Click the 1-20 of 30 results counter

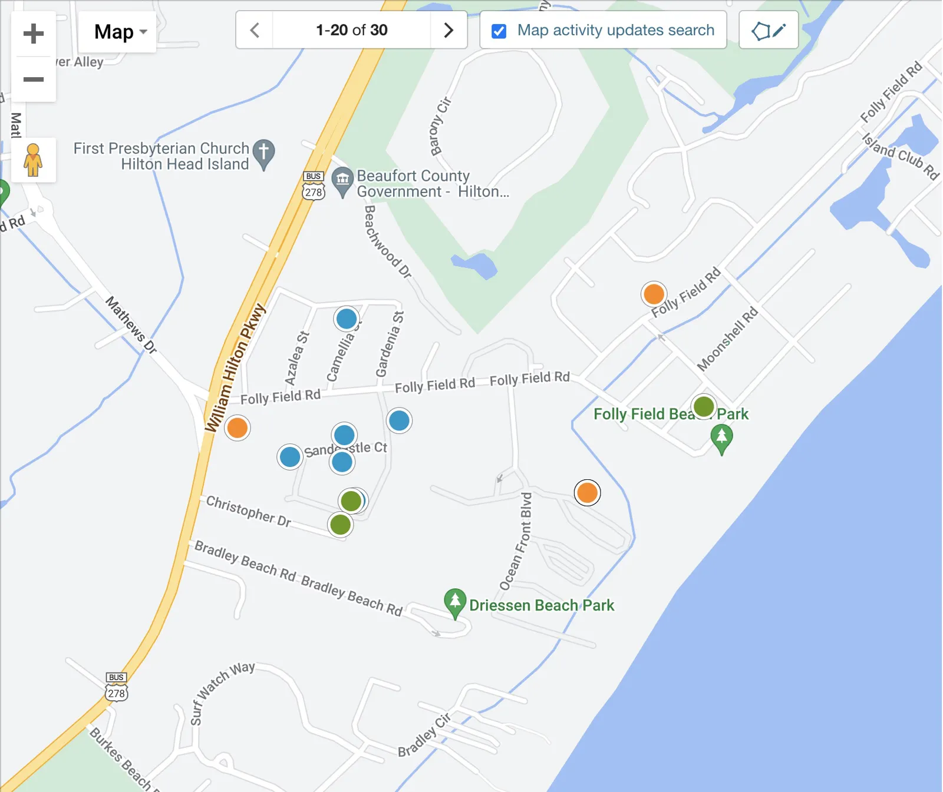point(352,30)
